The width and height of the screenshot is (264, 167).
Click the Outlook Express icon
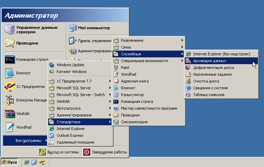[x=52, y=135]
